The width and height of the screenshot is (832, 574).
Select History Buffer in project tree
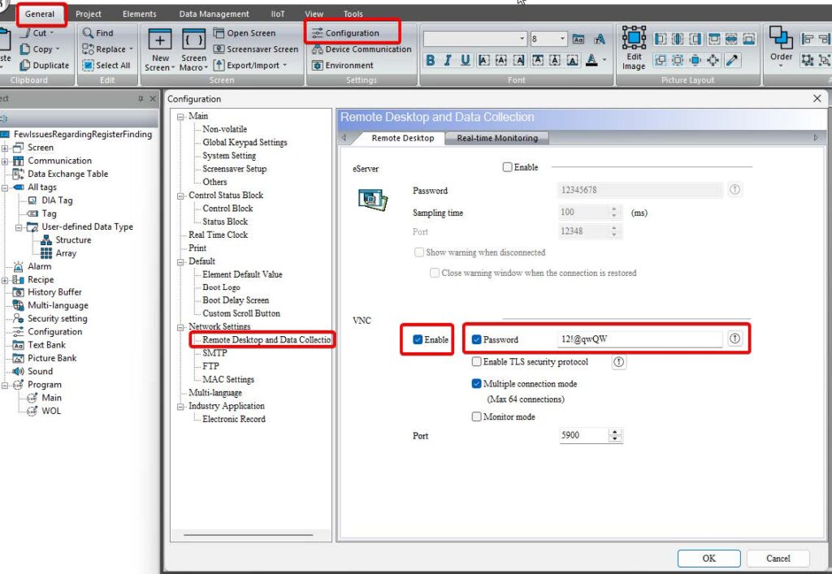(54, 292)
